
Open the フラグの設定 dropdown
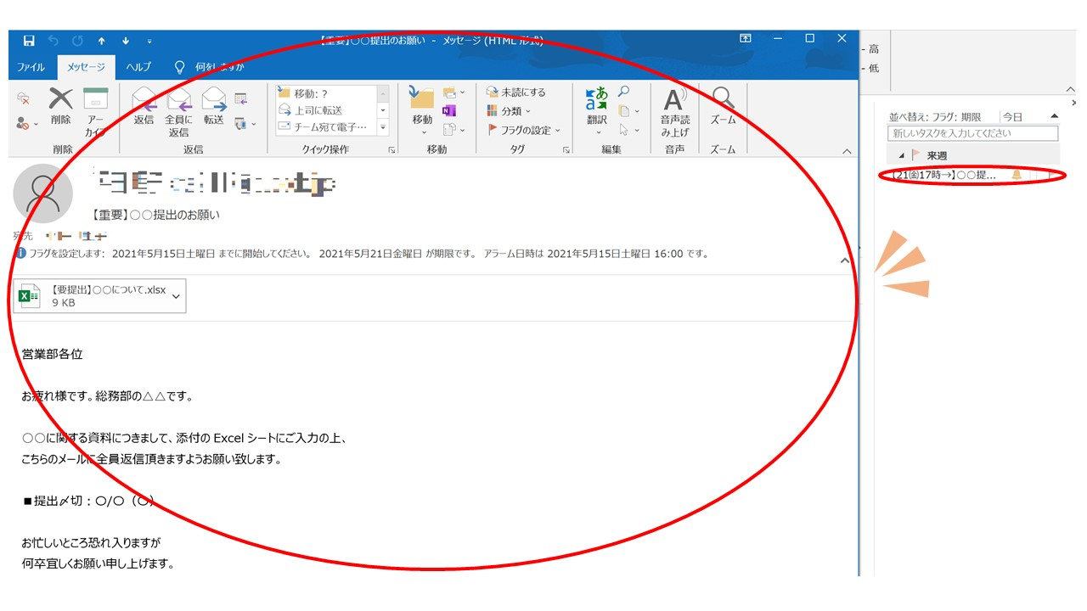coord(524,130)
